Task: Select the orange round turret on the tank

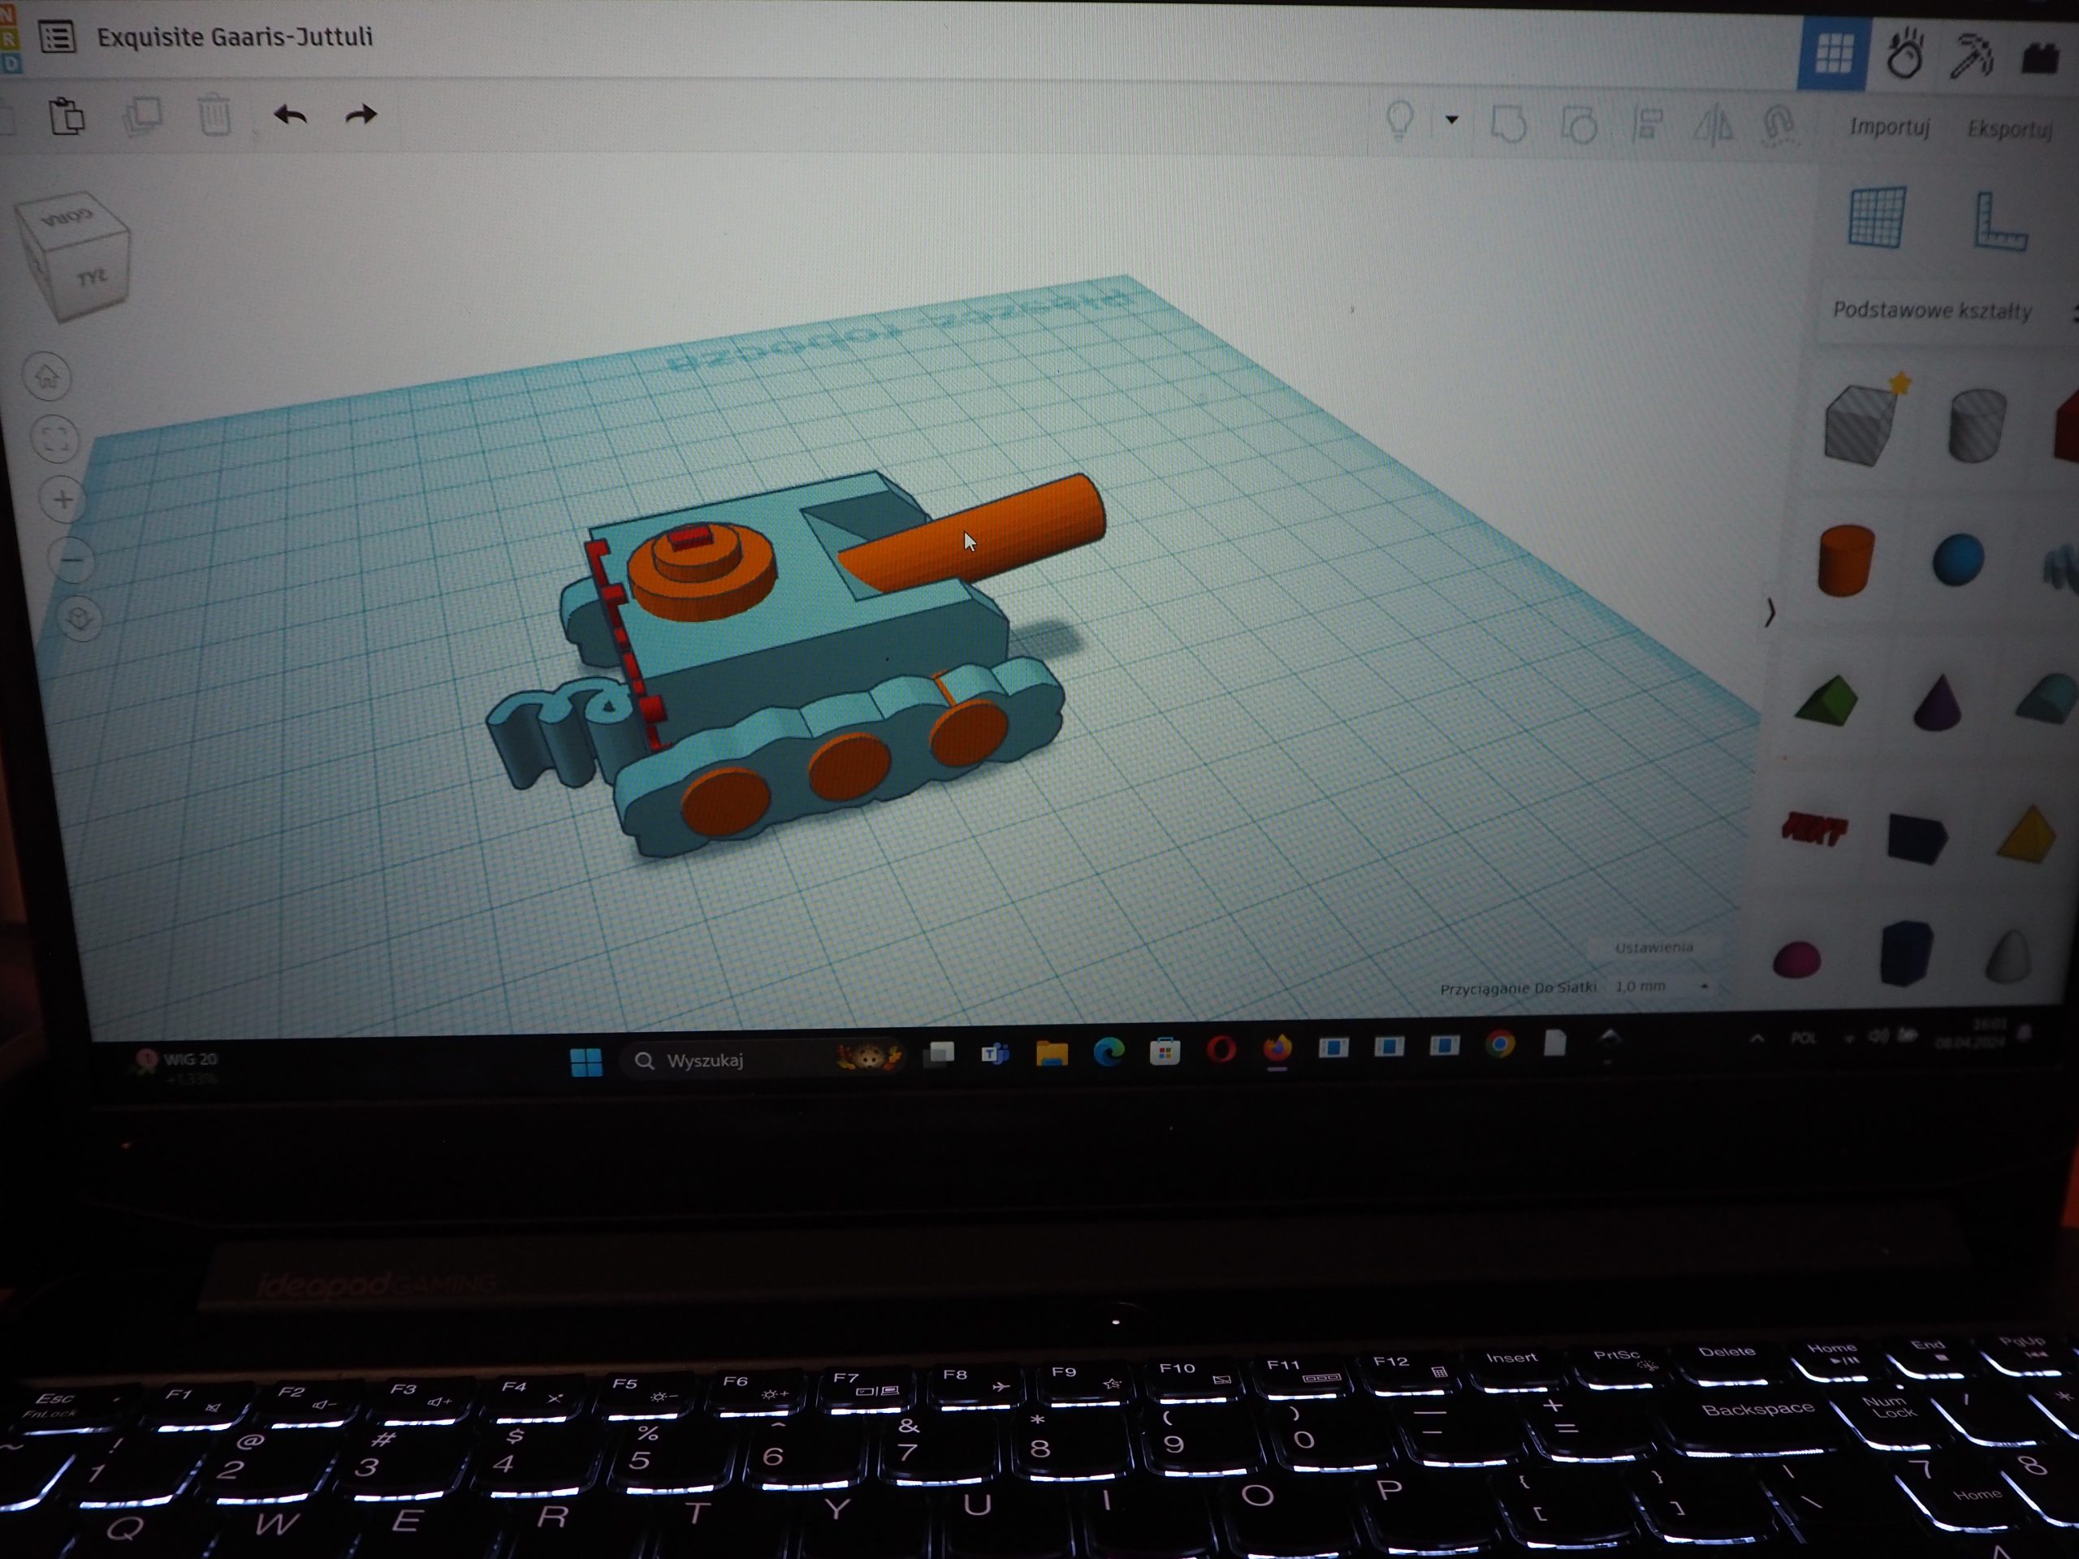Action: [702, 573]
